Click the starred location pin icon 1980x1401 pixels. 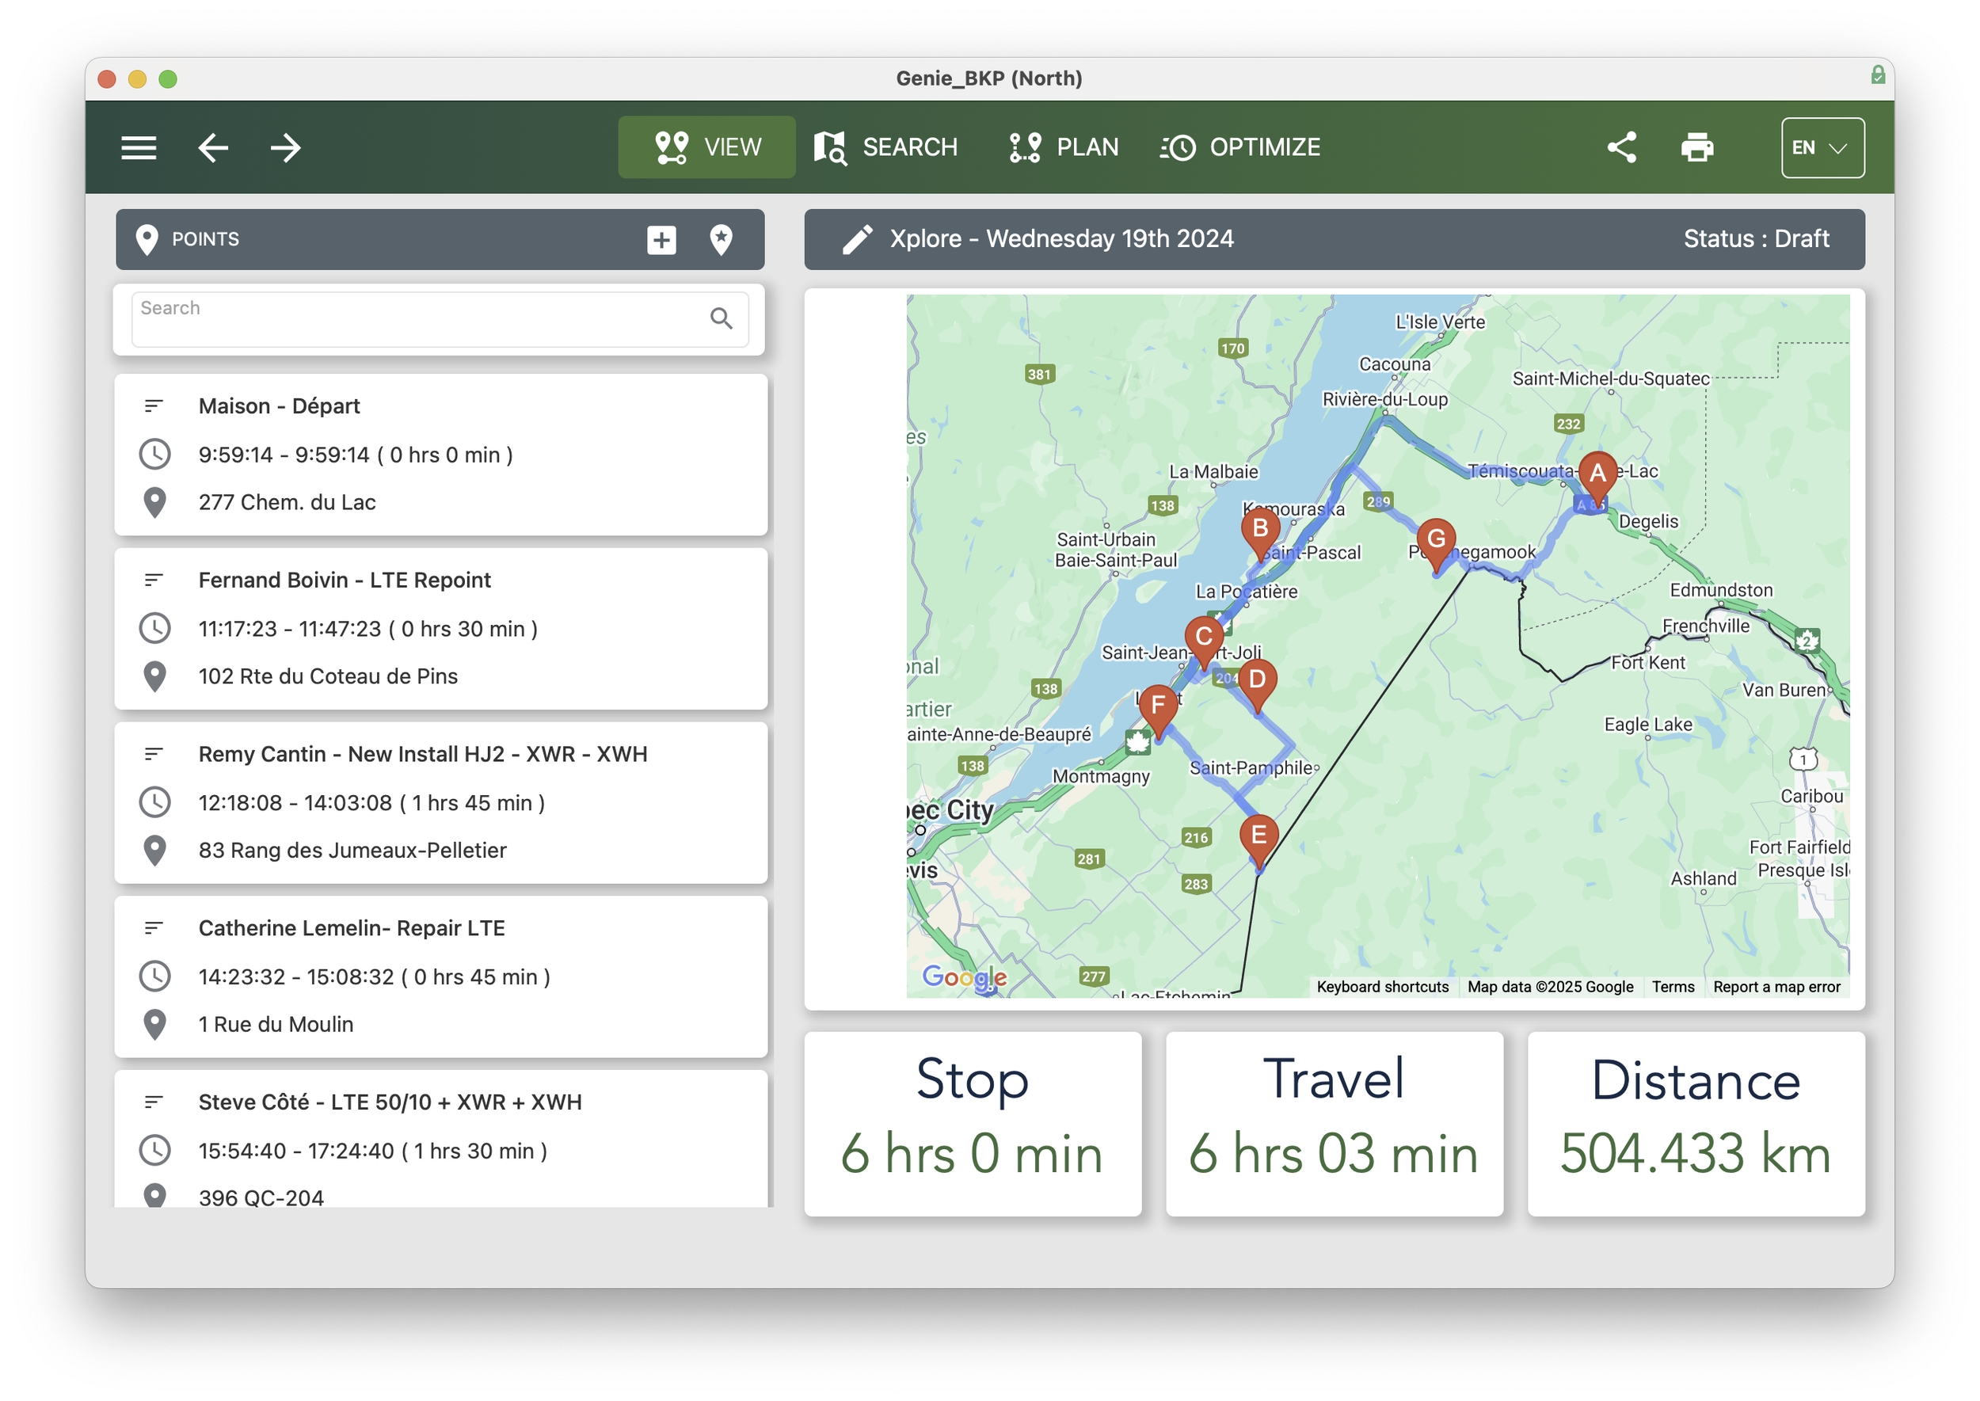tap(721, 240)
